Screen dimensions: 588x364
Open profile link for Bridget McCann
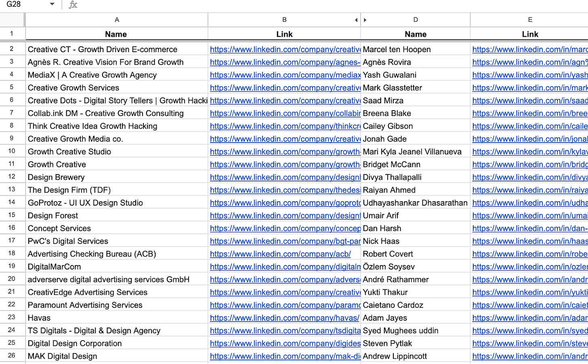pos(530,164)
